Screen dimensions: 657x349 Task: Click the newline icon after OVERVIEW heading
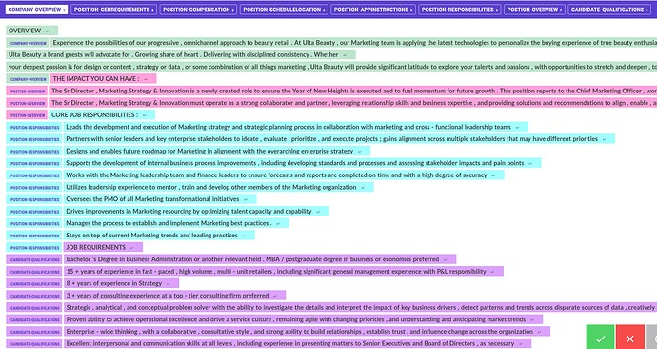coord(47,31)
